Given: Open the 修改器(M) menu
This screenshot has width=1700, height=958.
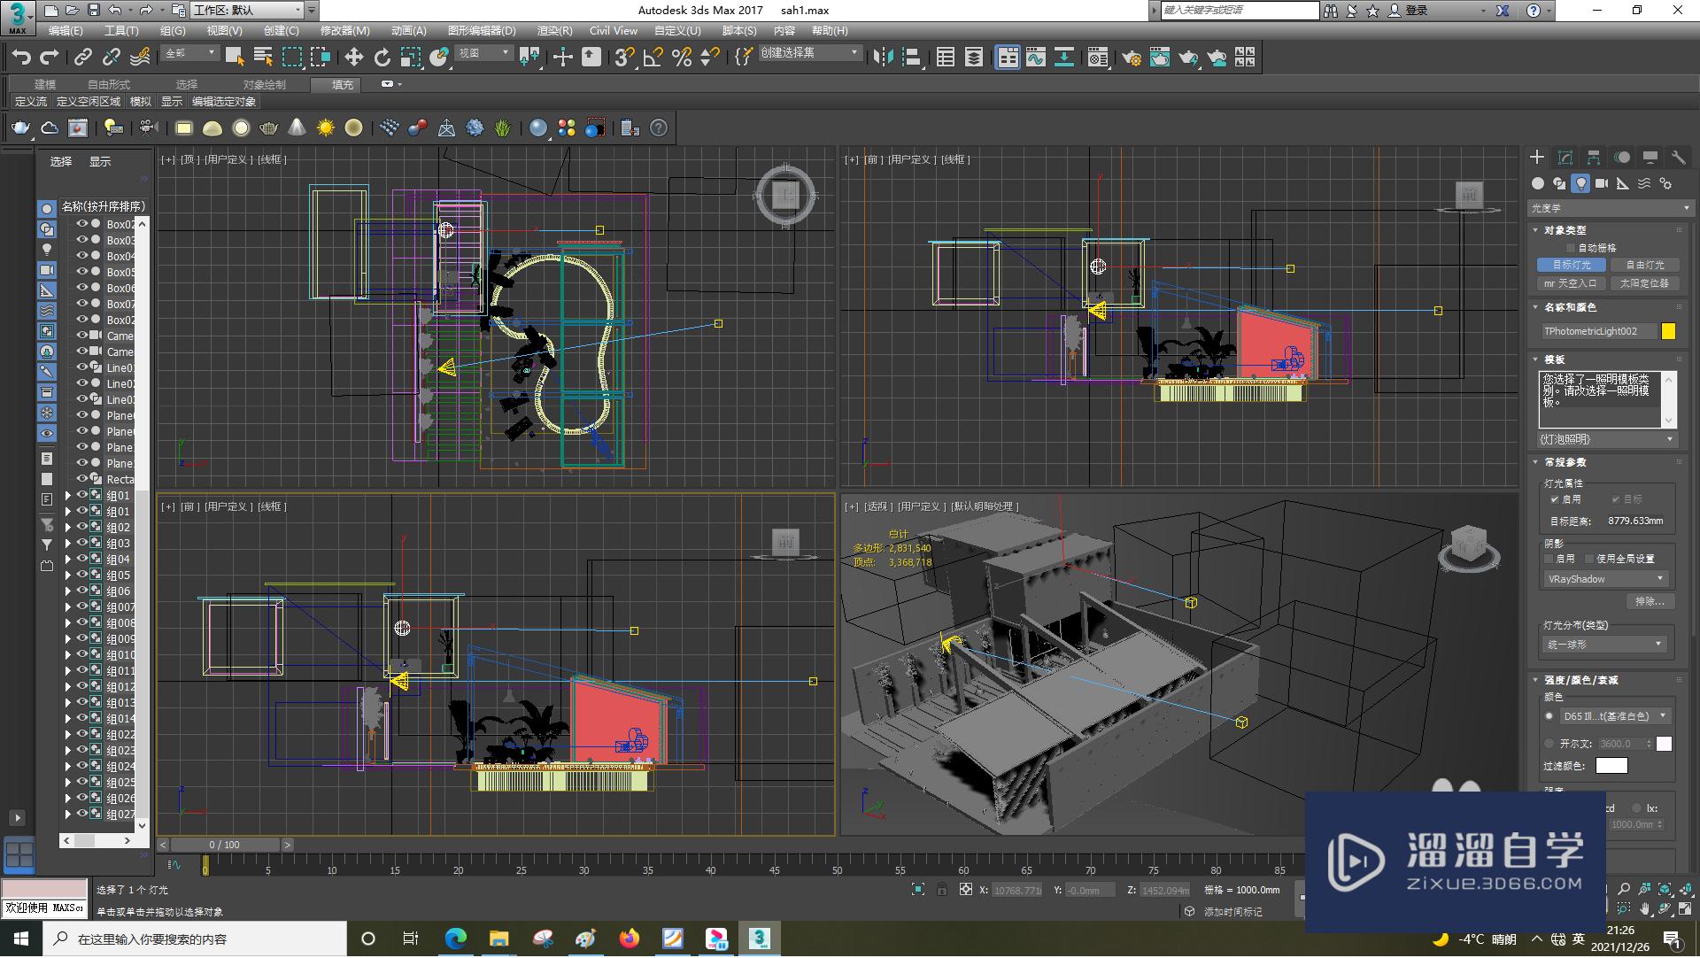Looking at the screenshot, I should [x=345, y=30].
